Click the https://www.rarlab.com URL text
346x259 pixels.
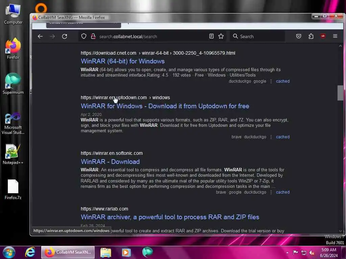pyautogui.click(x=104, y=209)
